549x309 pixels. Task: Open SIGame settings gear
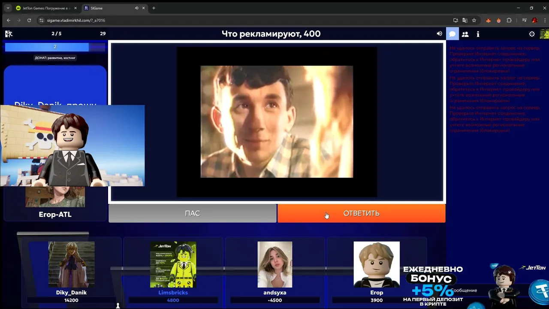(x=532, y=34)
